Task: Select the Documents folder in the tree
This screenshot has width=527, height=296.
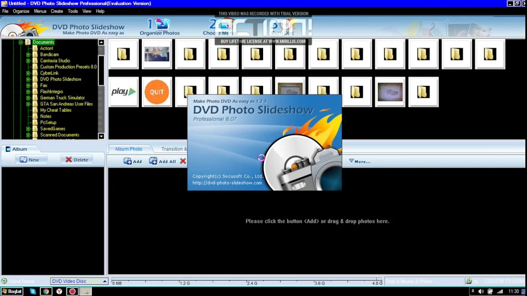Action: click(43, 42)
